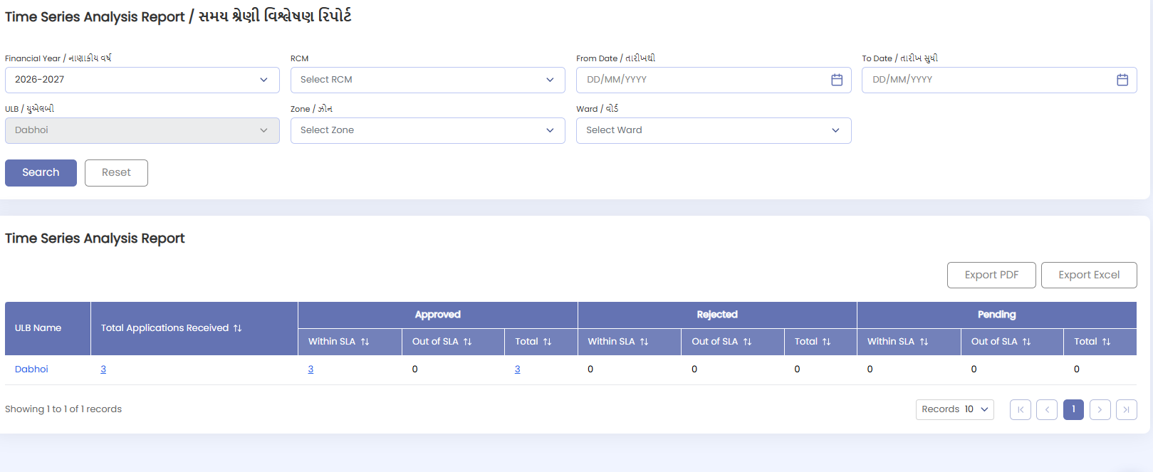Go to last page of records
This screenshot has height=472, width=1153.
point(1127,409)
